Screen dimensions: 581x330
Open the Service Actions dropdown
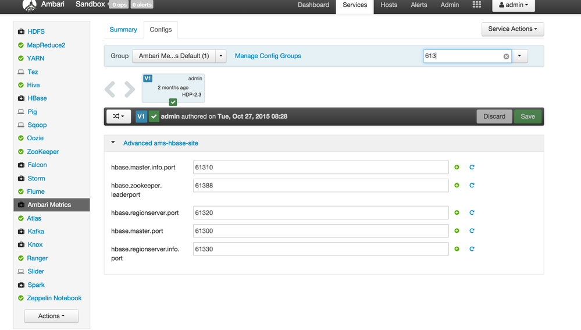(512, 29)
